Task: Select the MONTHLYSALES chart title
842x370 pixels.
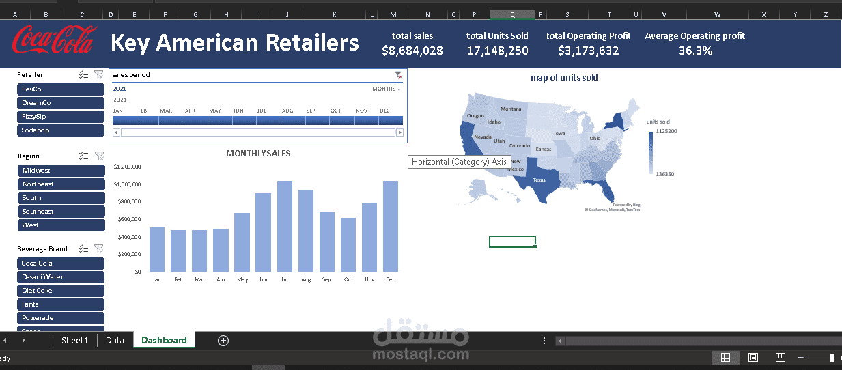Action: coord(258,154)
